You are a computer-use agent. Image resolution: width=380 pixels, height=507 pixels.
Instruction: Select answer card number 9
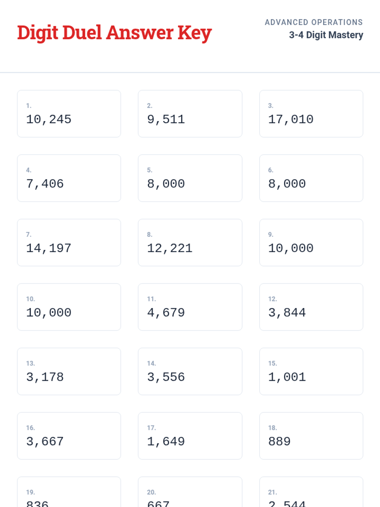[x=311, y=242]
